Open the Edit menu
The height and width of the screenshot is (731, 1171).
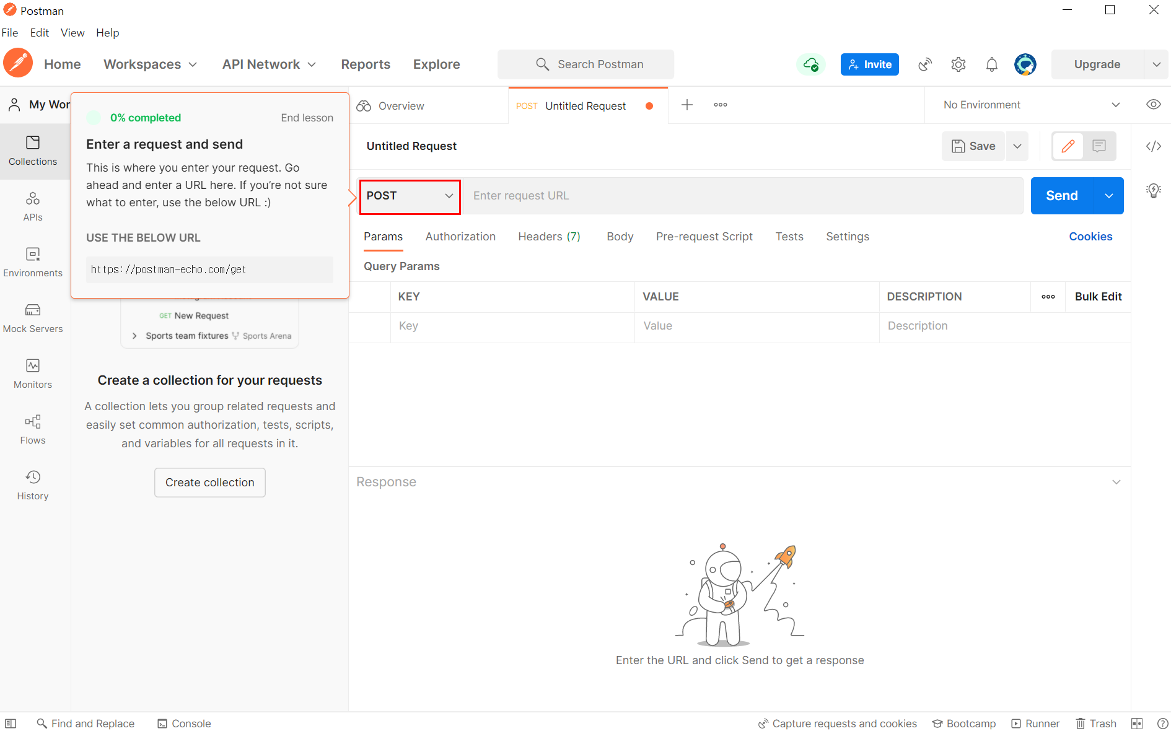tap(40, 32)
